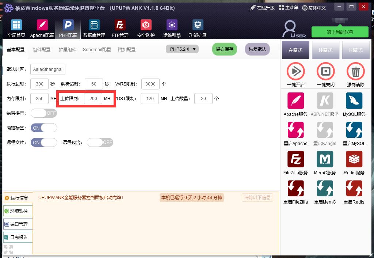Click the User avatar icon
The image size is (374, 258).
(294, 29)
